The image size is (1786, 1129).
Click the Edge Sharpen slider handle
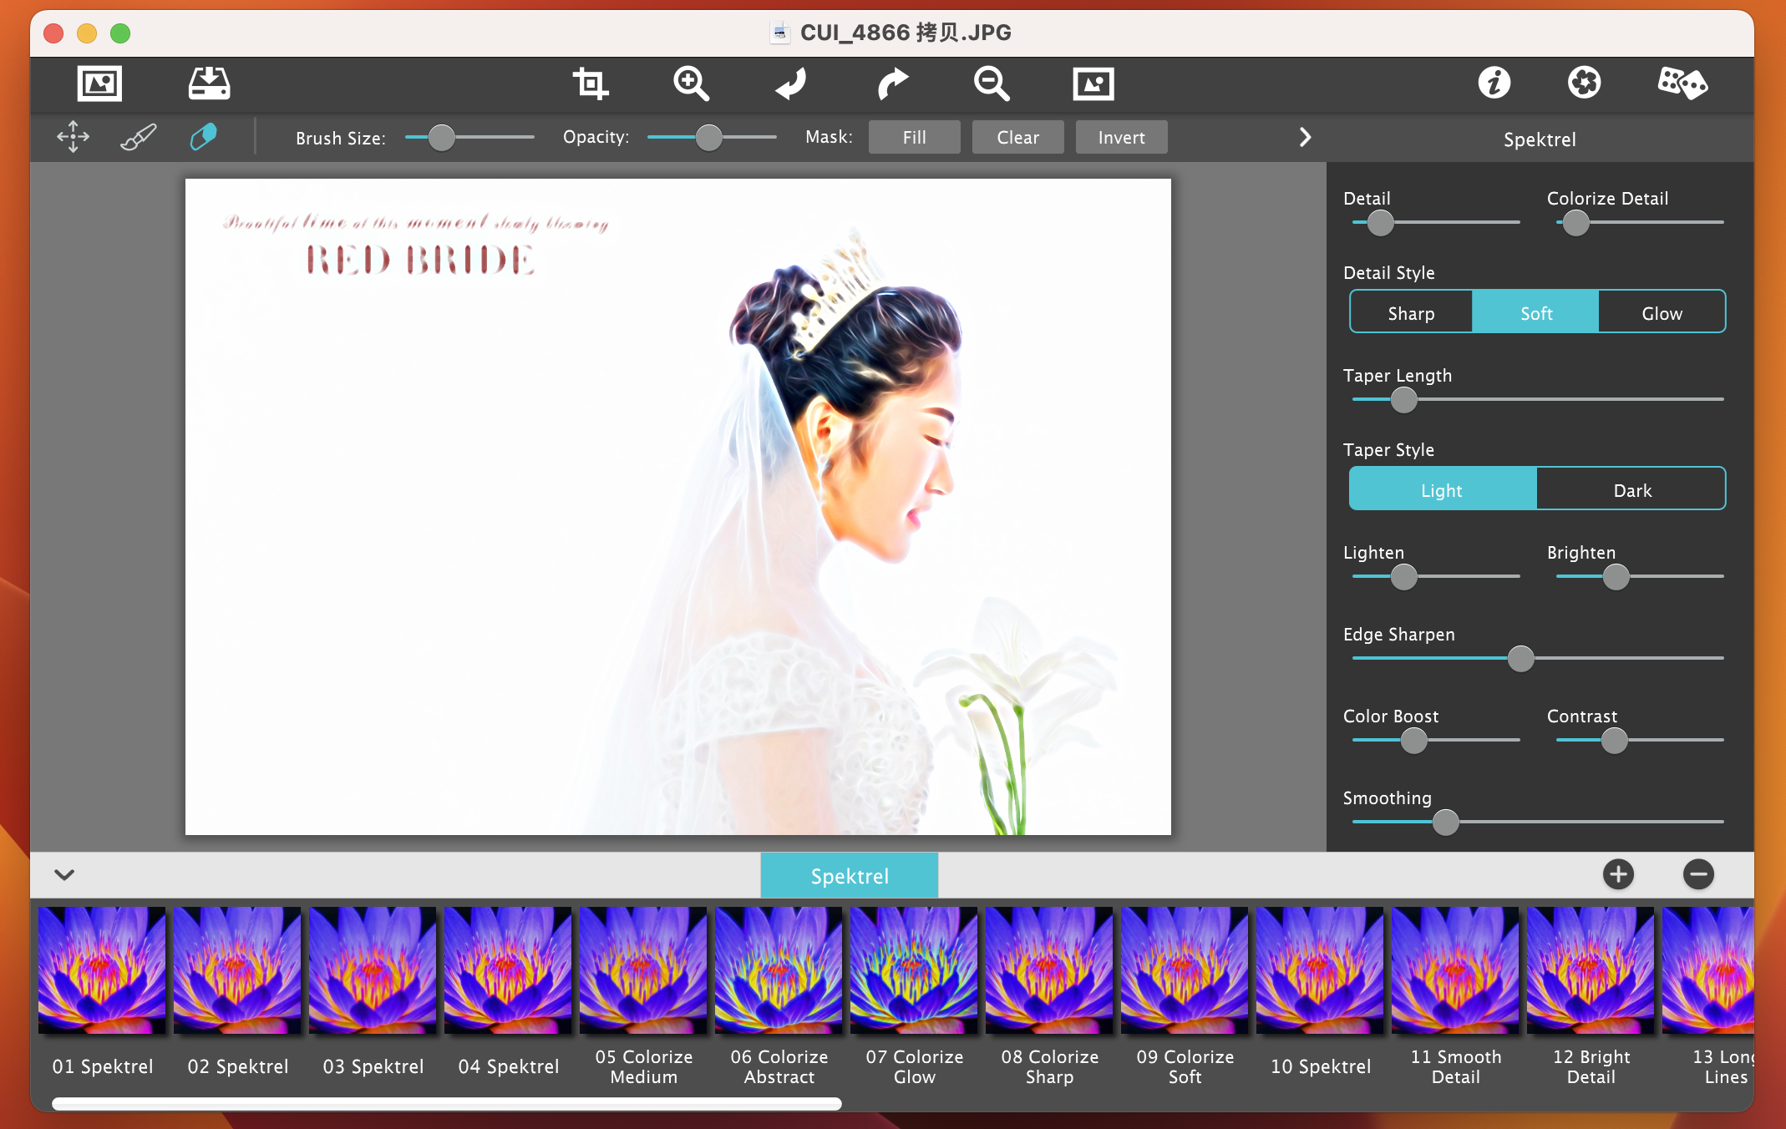pyautogui.click(x=1520, y=659)
